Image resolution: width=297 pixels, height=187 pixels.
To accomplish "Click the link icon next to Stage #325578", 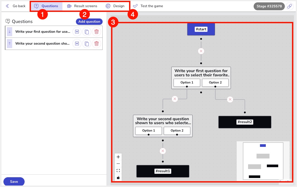I will click(x=290, y=6).
